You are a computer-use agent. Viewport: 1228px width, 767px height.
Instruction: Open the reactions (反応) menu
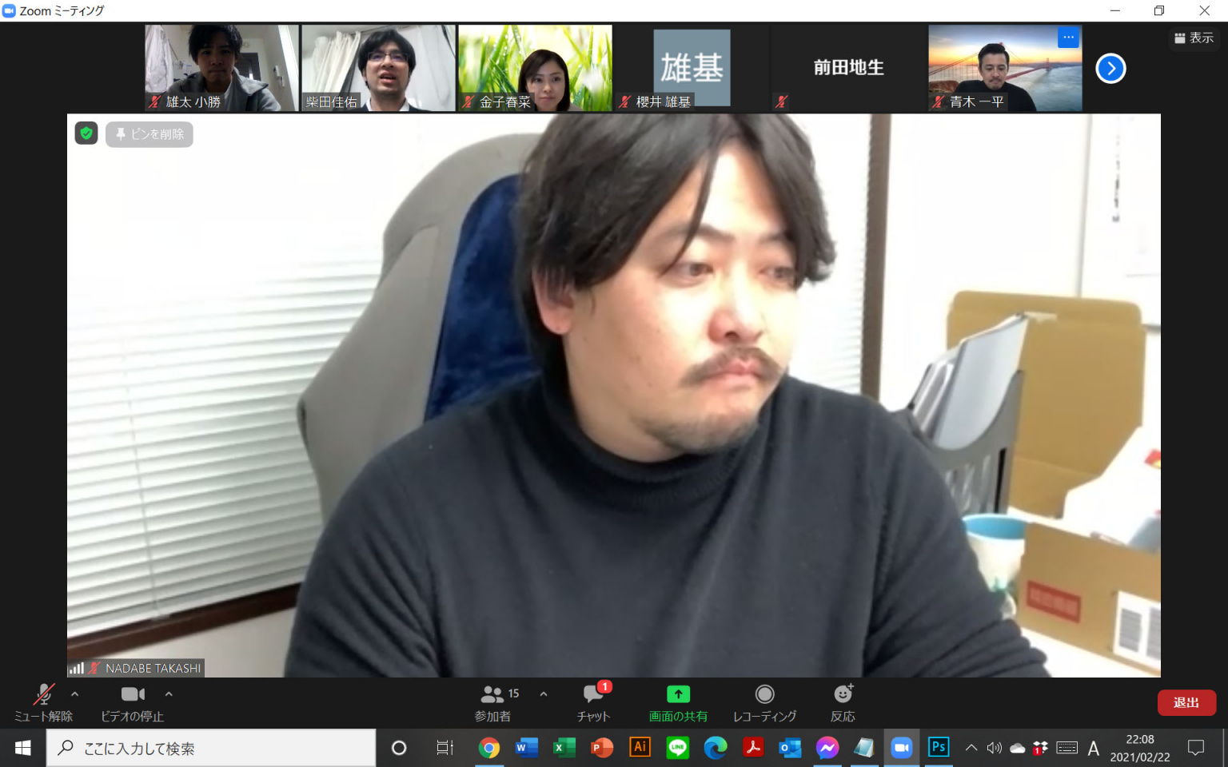pos(843,694)
